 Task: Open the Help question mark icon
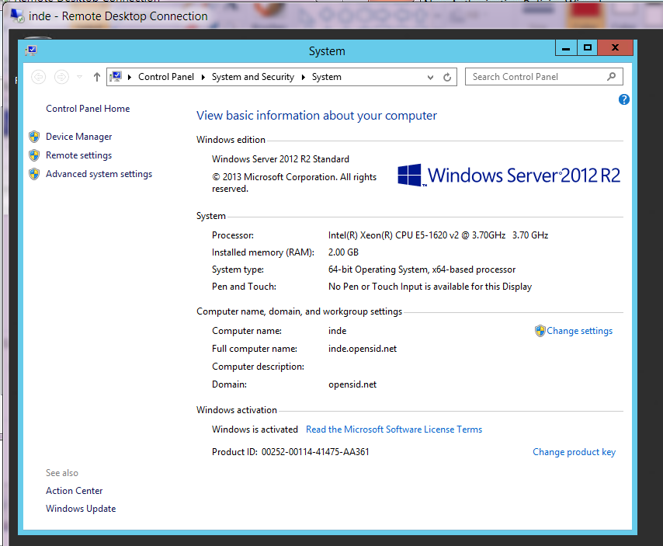point(624,99)
